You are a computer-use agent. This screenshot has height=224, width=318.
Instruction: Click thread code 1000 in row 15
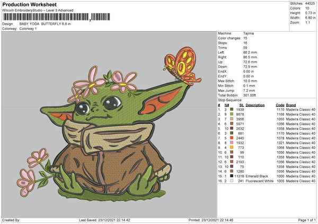pos(280,176)
